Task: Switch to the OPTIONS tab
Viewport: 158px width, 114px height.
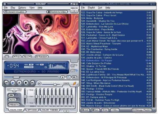Action: [32, 110]
